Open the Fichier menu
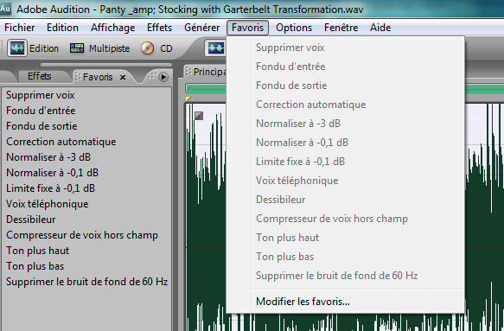Viewport: 504px width, 331px height. click(20, 28)
